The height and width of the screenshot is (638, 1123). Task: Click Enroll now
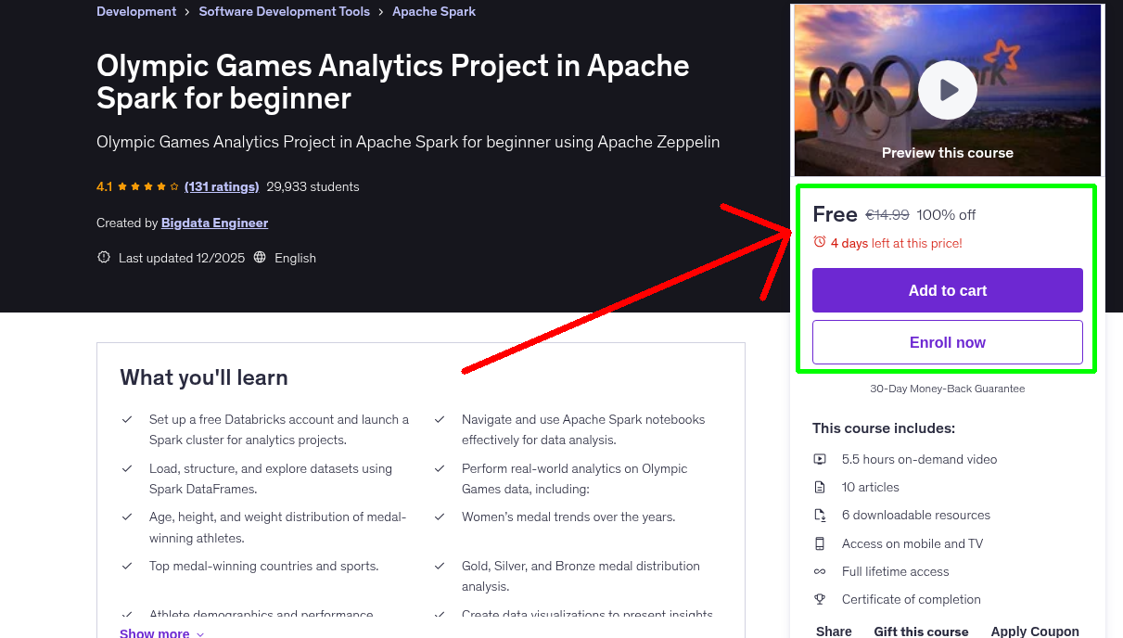pos(947,341)
